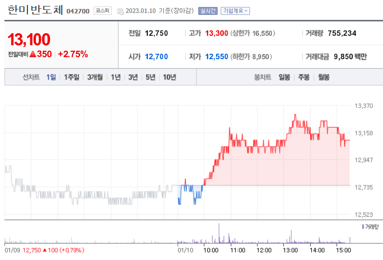Click the 코스피 market label

103,11
